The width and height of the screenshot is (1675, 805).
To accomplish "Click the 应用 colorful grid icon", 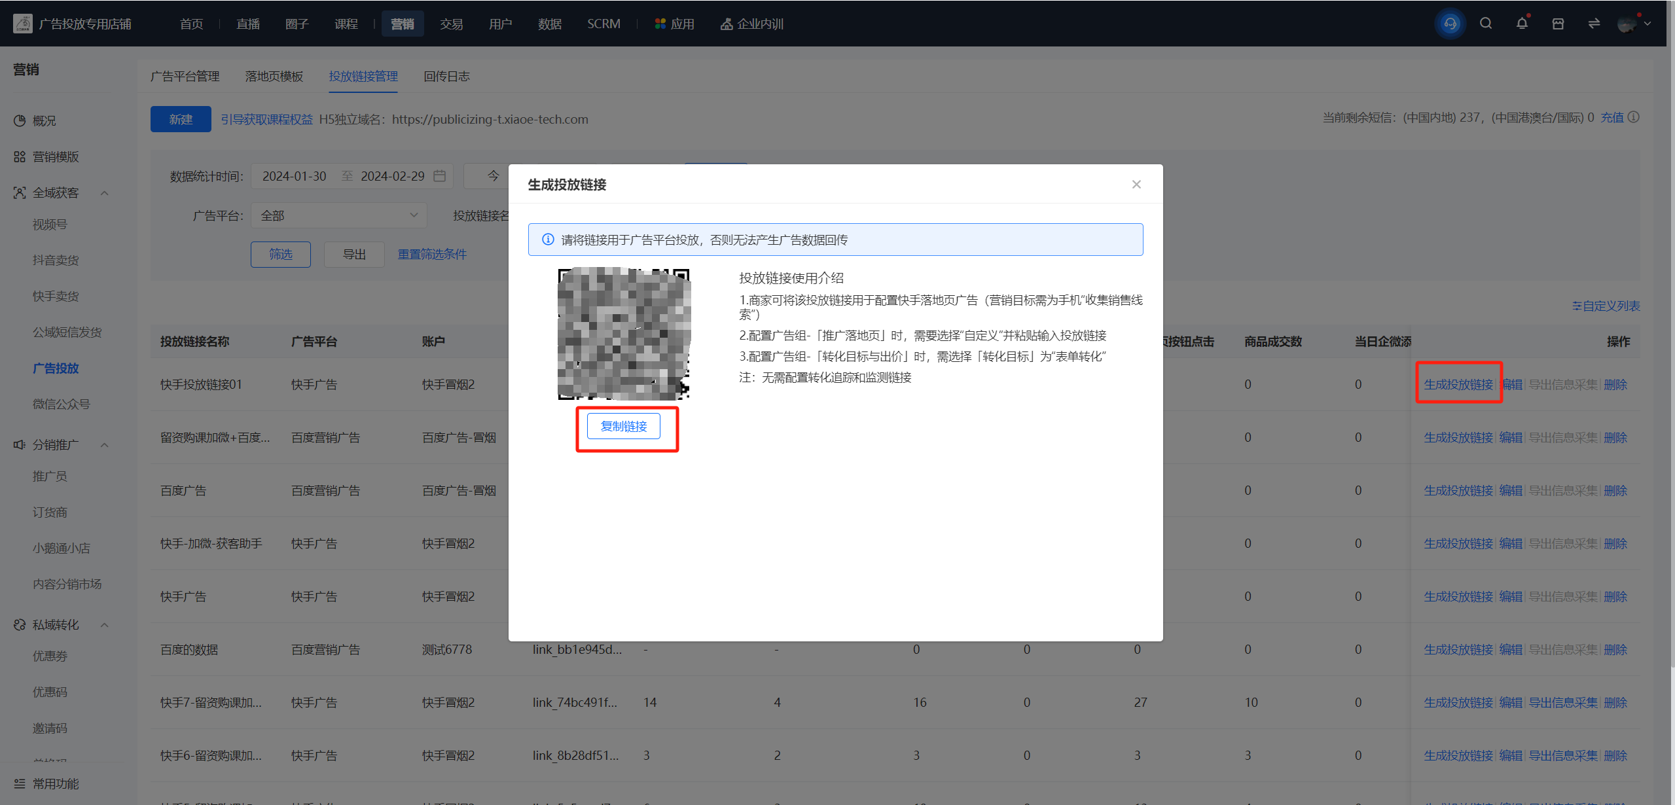I will coord(660,24).
